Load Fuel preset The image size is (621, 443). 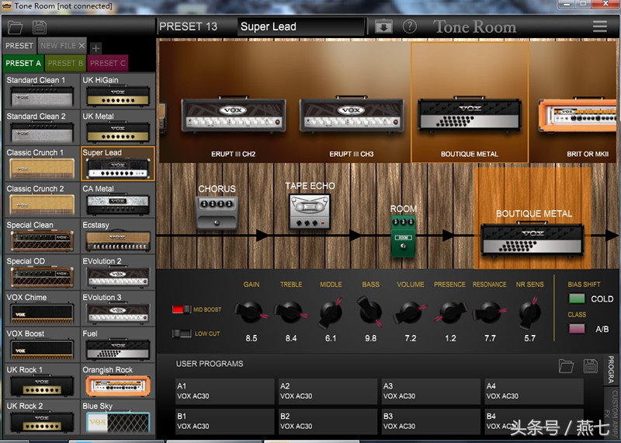click(118, 345)
